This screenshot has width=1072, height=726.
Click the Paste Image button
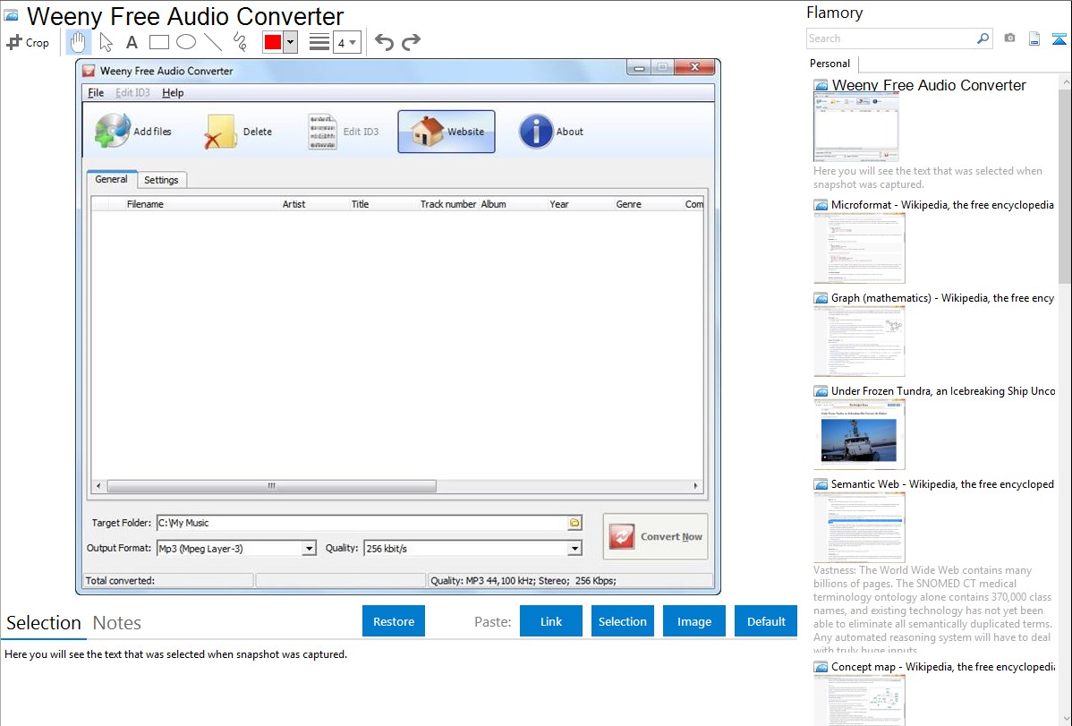point(693,621)
